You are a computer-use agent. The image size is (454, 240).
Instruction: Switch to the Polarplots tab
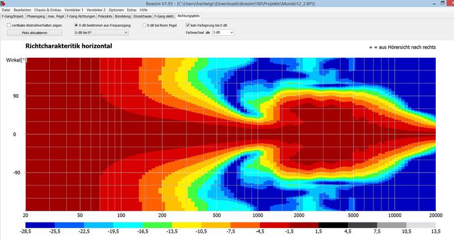pyautogui.click(x=105, y=16)
